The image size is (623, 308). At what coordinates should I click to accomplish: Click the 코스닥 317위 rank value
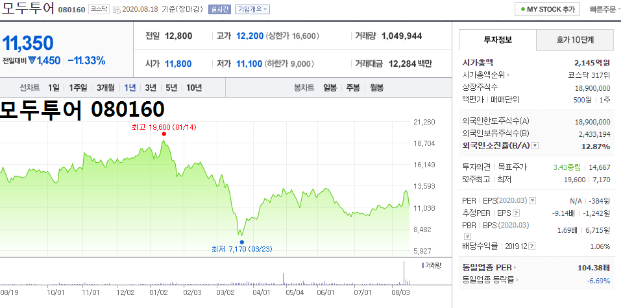(589, 75)
